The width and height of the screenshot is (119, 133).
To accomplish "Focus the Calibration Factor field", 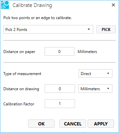I will (x=60, y=104).
